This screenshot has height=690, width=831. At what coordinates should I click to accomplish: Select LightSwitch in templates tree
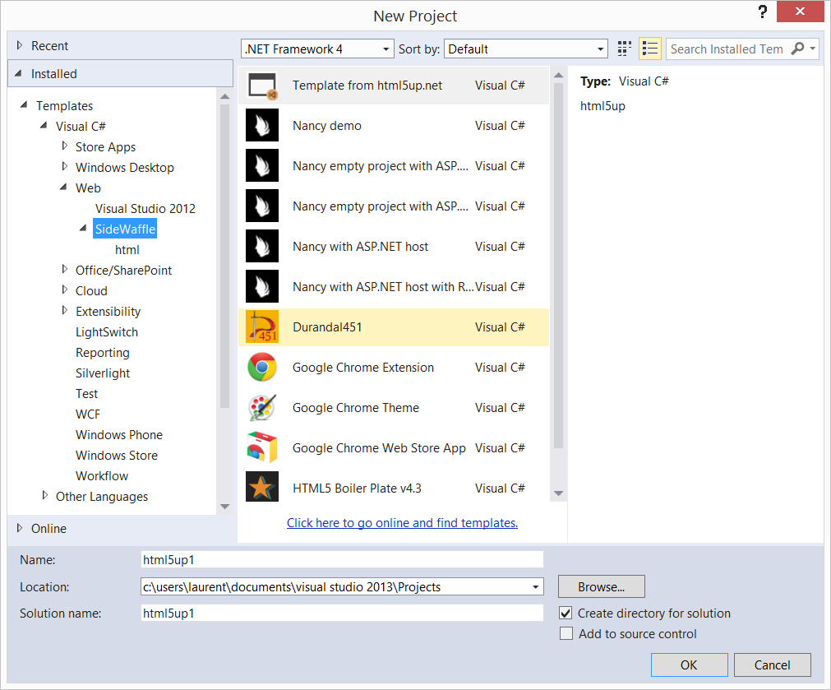(x=107, y=332)
